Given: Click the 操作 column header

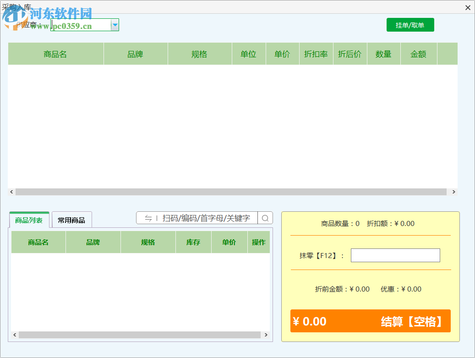Looking at the screenshot, I should coord(259,242).
